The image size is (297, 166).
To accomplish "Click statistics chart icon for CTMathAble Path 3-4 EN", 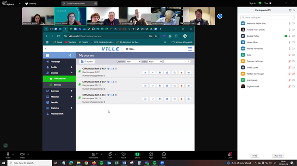I will (x=145, y=73).
